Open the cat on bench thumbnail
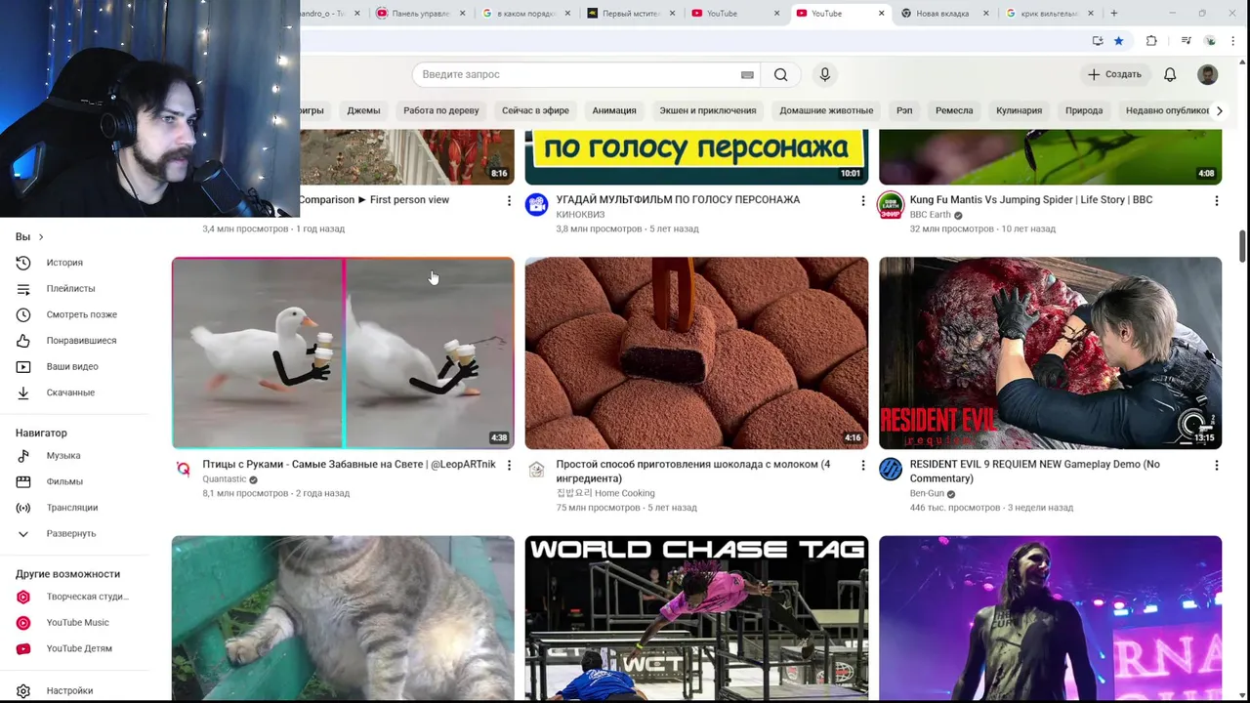Image resolution: width=1250 pixels, height=703 pixels. pyautogui.click(x=343, y=617)
